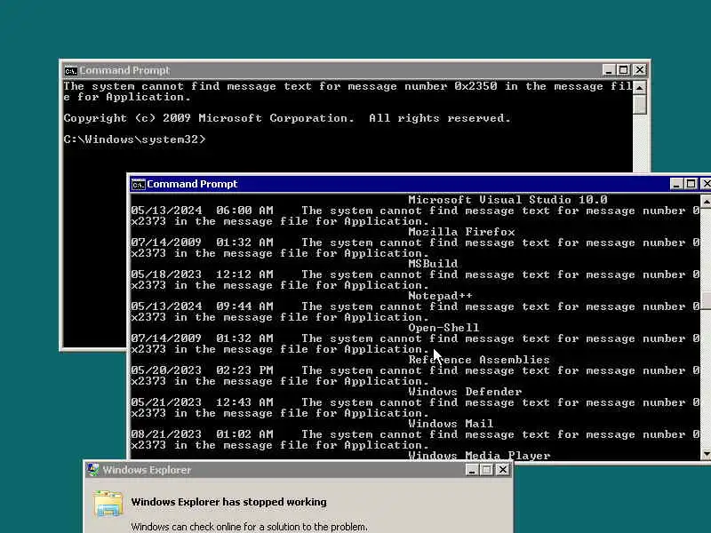Click the 05/13/2024 06:00 AM timestamp

(x=203, y=211)
